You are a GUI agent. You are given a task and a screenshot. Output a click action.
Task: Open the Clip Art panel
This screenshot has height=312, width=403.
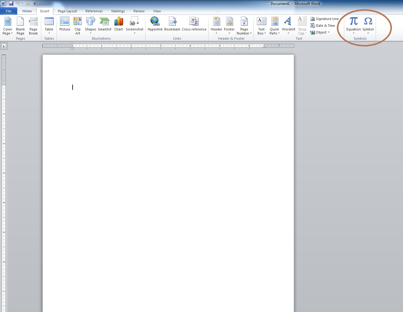coord(78,25)
